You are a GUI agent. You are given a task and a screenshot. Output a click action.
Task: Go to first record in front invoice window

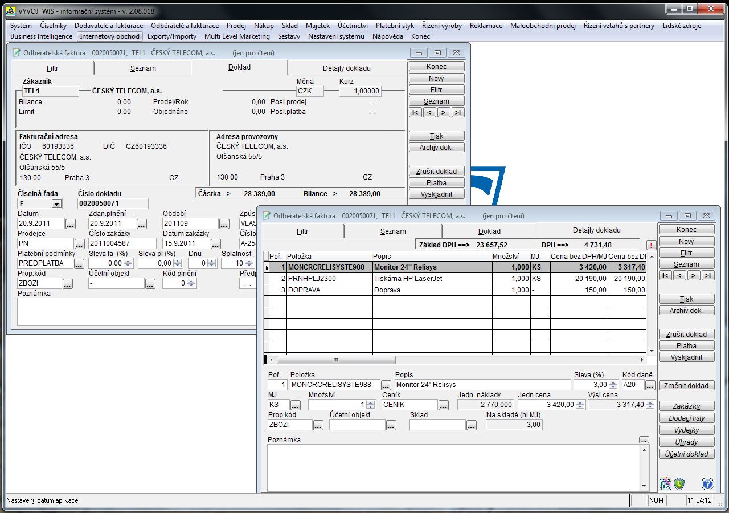pos(665,276)
